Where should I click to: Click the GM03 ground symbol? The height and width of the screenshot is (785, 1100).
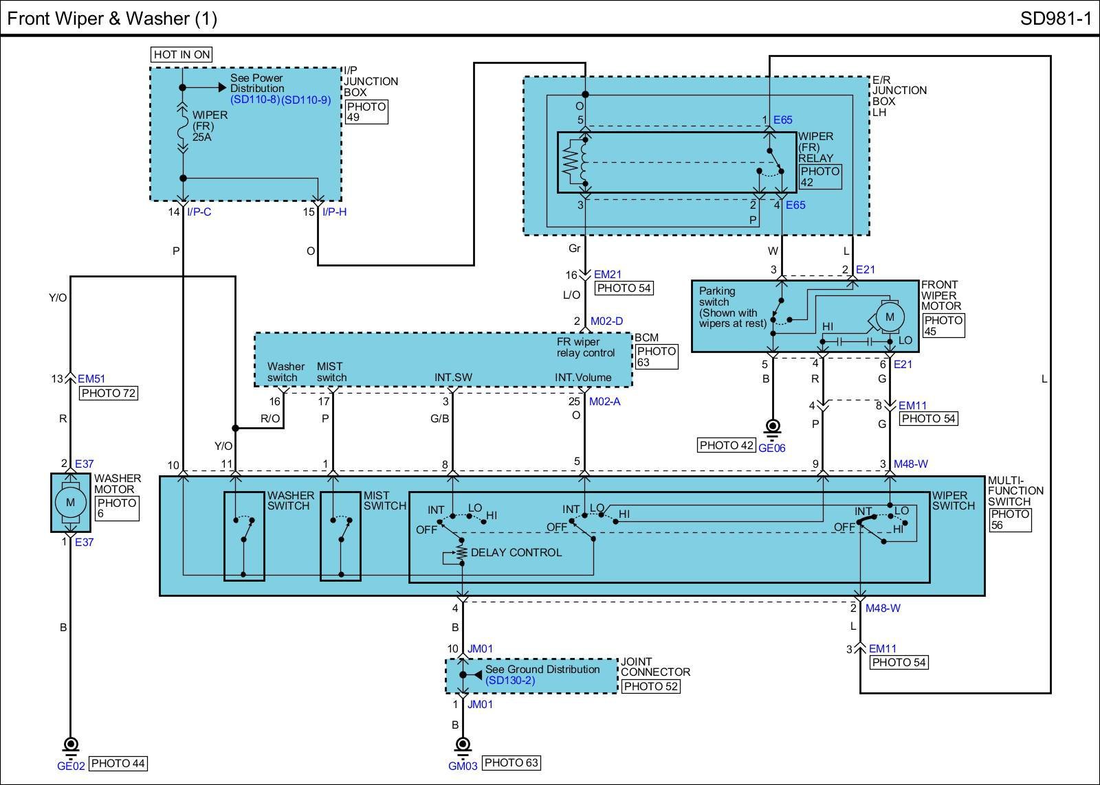click(x=463, y=745)
